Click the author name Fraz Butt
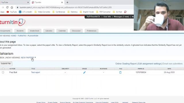Image resolution: width=184 pixels, height=103 pixels. [13, 72]
